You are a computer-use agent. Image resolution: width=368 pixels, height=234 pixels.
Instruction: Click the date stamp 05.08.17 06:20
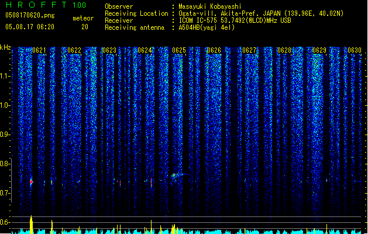(x=30, y=27)
